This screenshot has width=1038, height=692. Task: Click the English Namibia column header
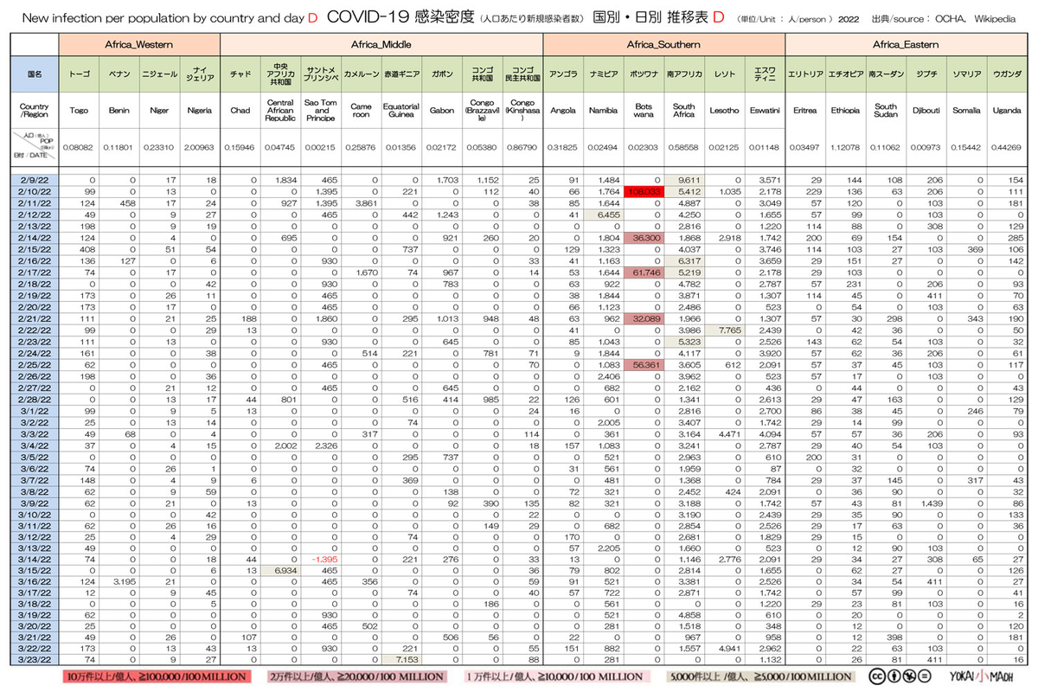603,111
